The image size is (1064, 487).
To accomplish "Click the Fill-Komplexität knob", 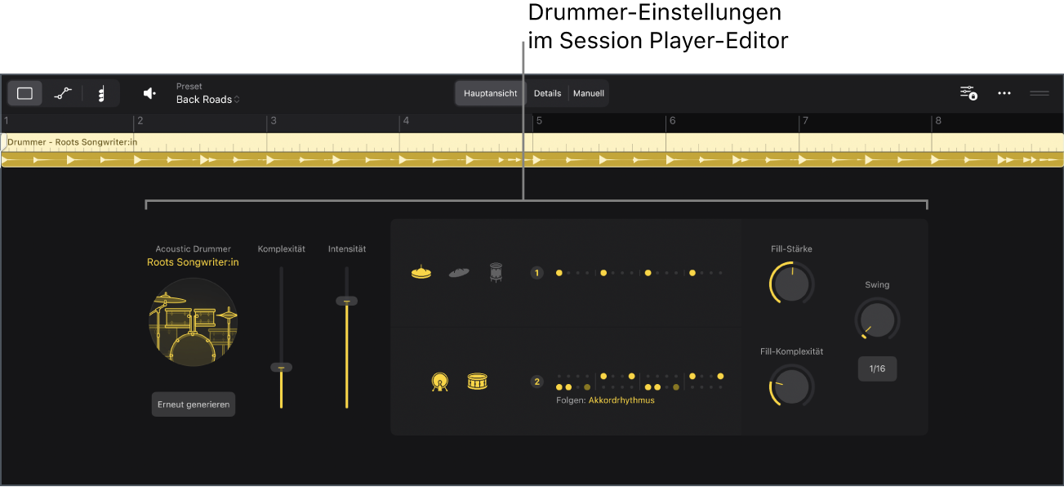I will pyautogui.click(x=791, y=386).
